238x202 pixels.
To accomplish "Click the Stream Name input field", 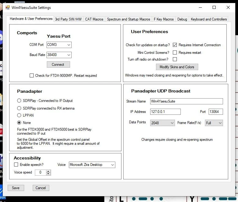I will pos(187,101).
